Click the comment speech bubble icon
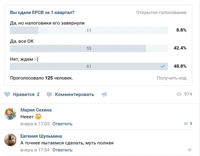 [49, 95]
